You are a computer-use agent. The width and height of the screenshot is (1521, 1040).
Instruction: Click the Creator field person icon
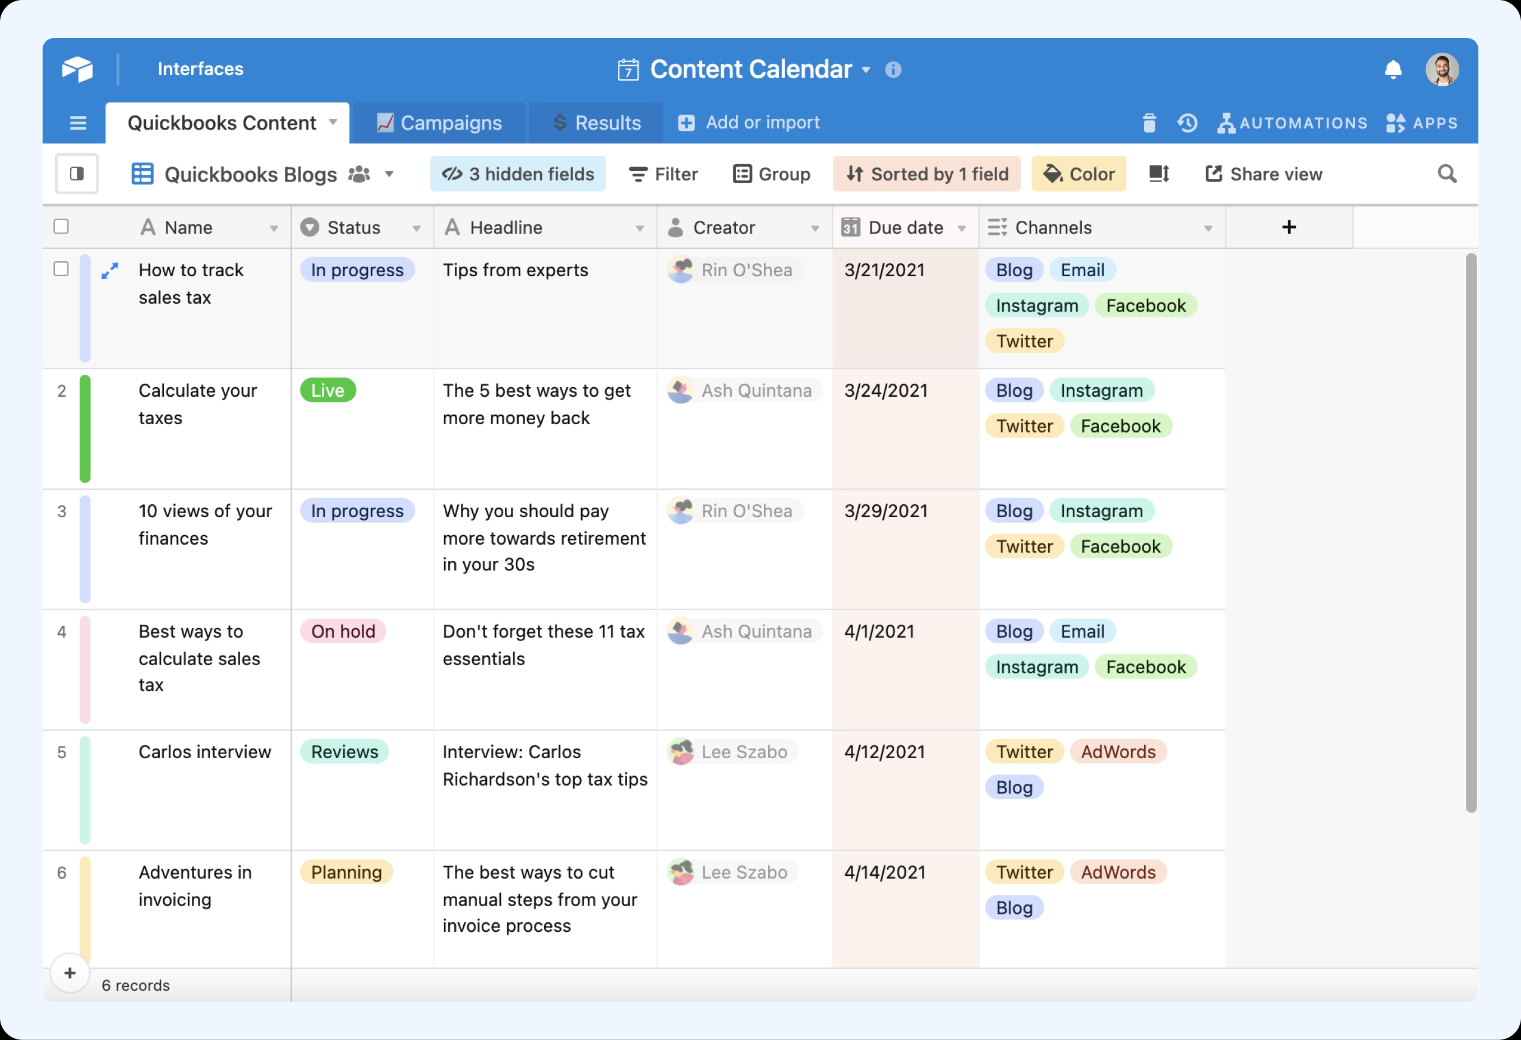tap(676, 227)
